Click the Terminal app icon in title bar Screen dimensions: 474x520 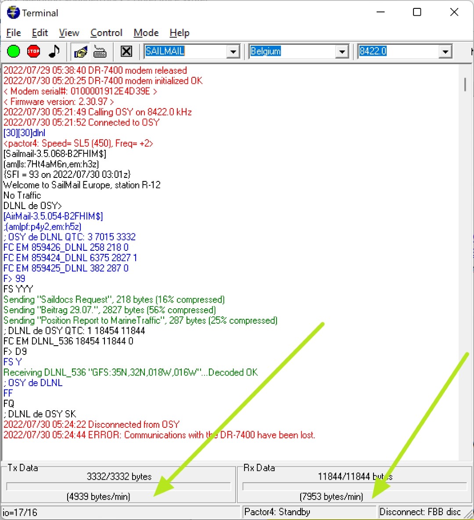pos(13,13)
